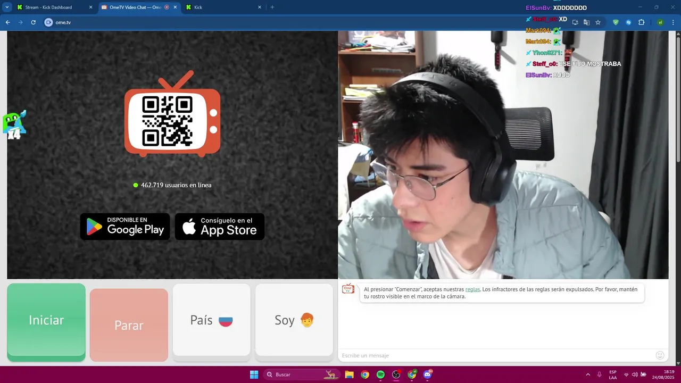Open the tab search dropdown arrow
The image size is (681, 383).
(7, 7)
